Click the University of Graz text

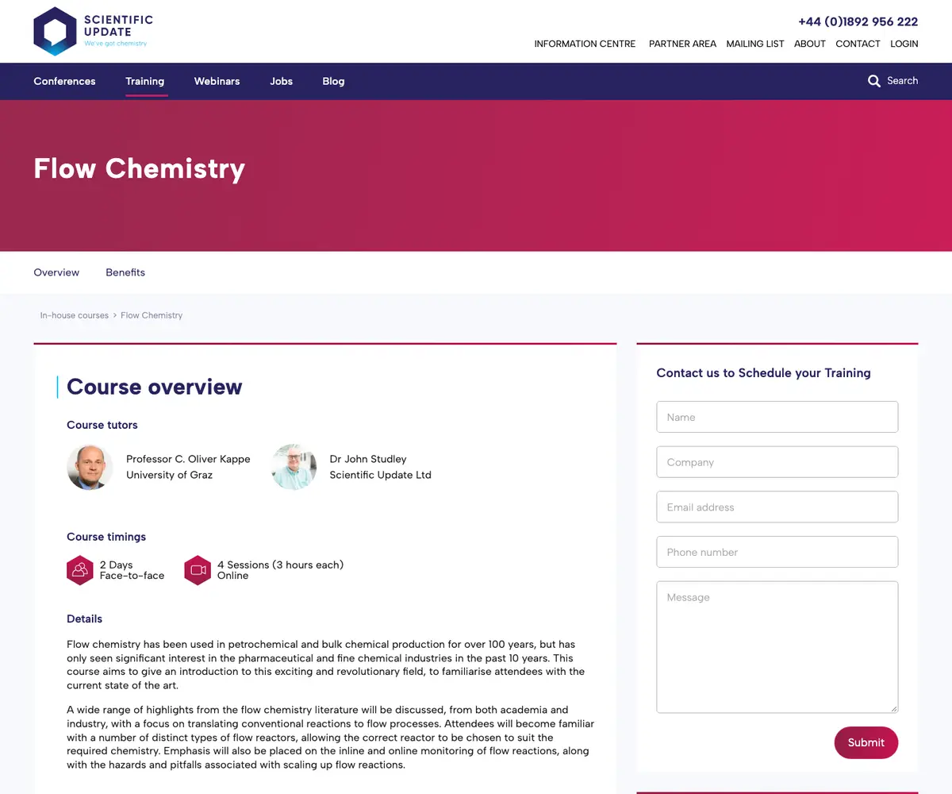(x=170, y=475)
